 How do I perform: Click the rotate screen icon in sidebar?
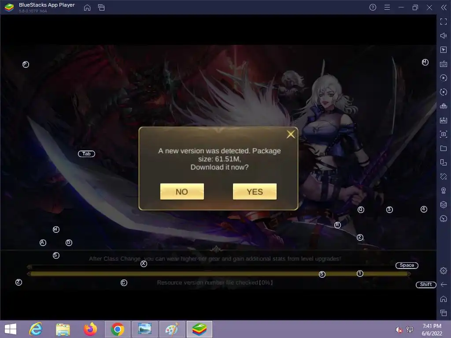point(444,176)
